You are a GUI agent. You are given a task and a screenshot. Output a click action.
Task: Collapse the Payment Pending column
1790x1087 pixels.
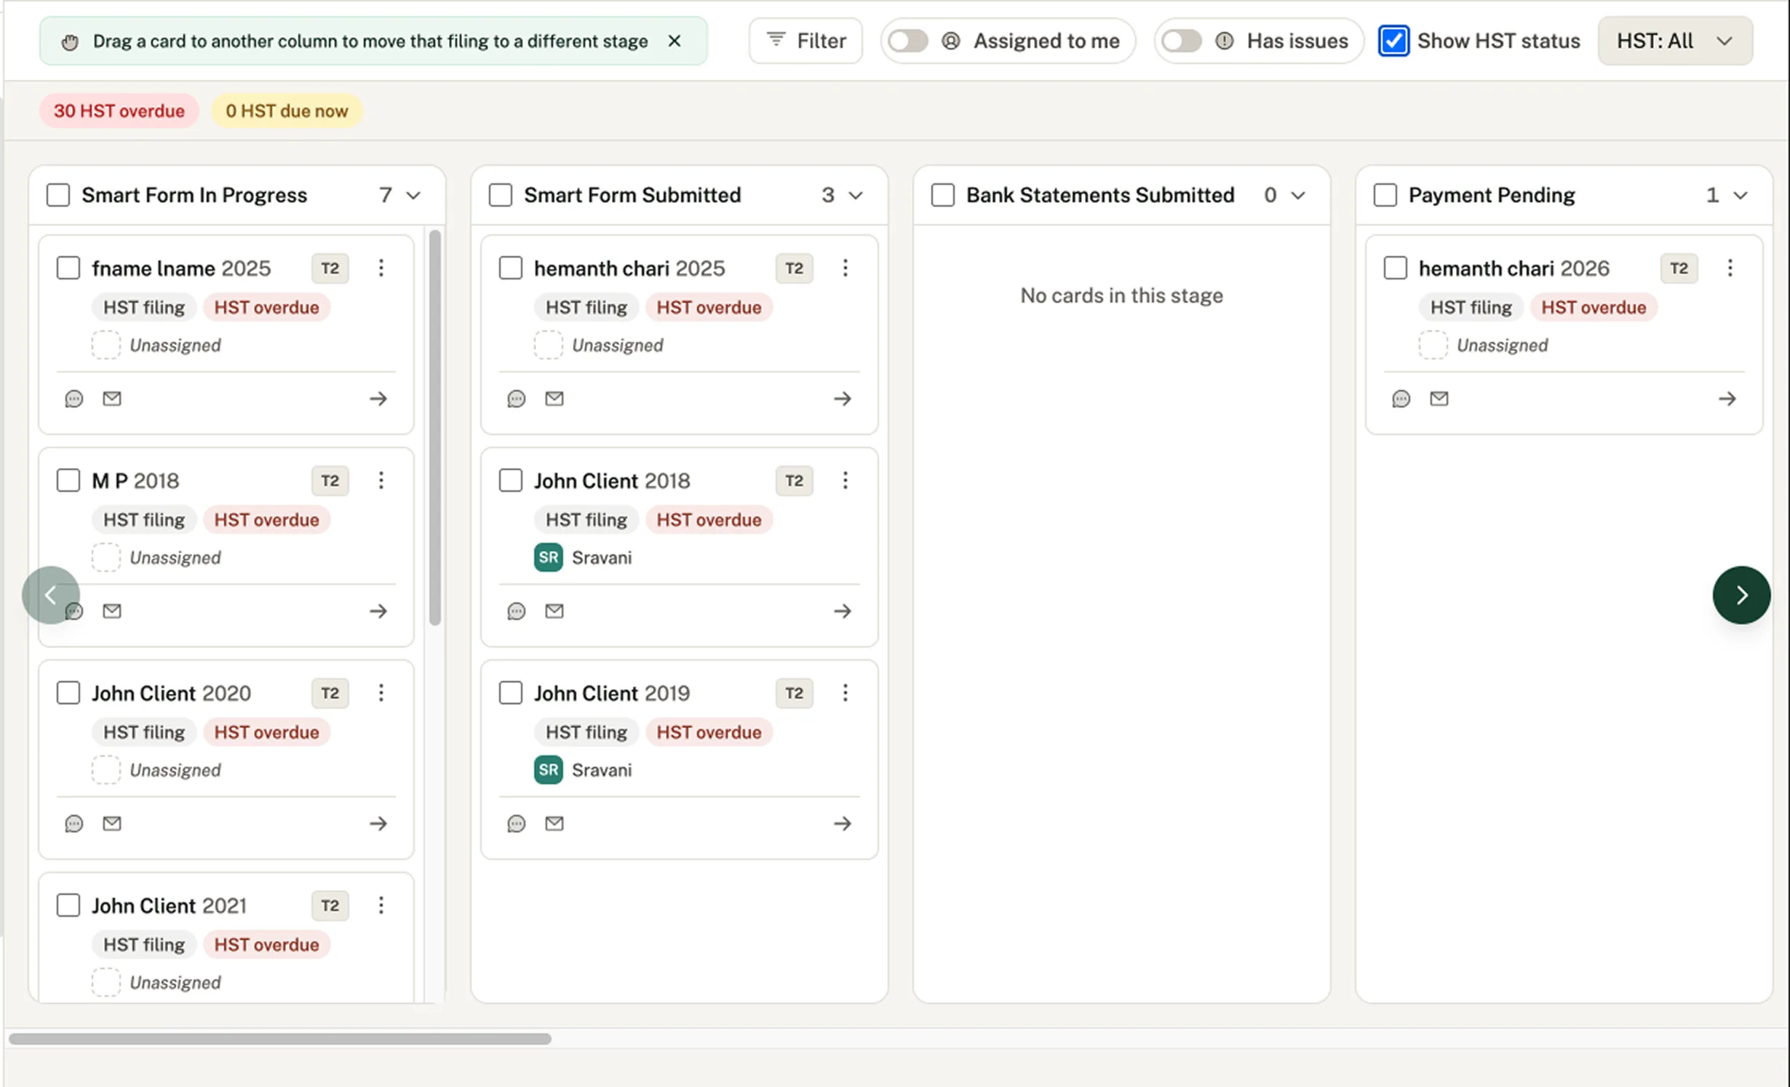pos(1741,195)
